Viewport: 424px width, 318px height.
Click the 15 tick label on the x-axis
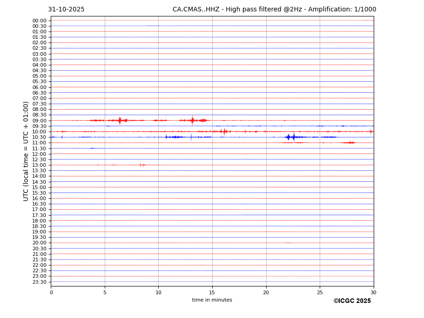(212, 292)
